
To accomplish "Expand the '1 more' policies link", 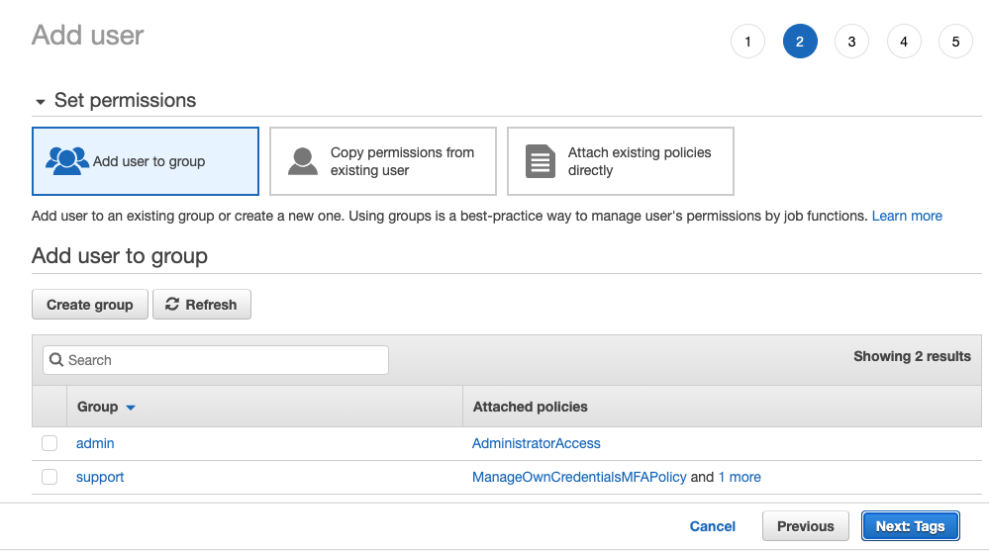I will point(740,477).
